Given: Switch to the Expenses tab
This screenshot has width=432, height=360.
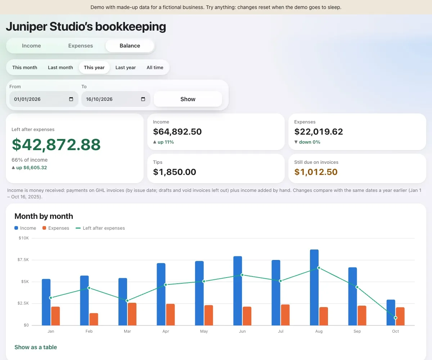Looking at the screenshot, I should tap(81, 46).
